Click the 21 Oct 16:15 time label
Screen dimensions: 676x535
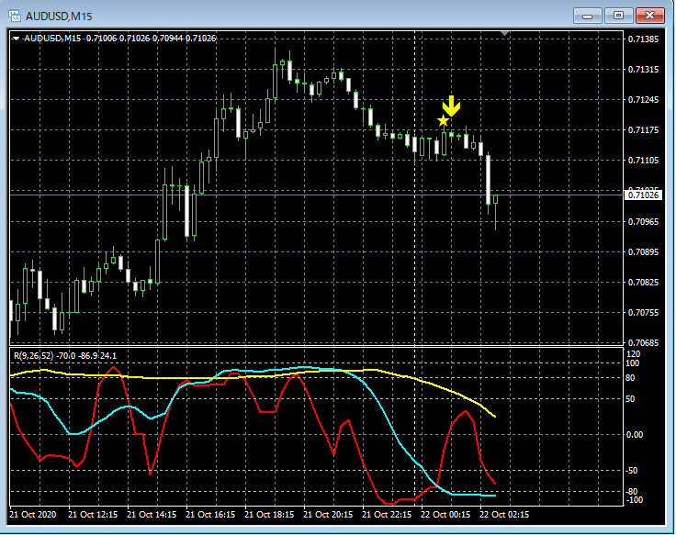click(210, 514)
